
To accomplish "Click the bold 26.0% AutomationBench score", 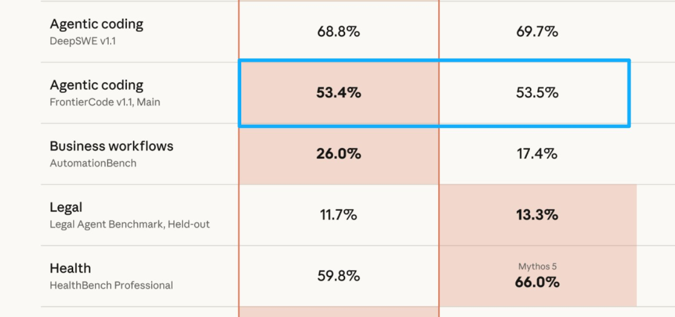I will (x=338, y=154).
